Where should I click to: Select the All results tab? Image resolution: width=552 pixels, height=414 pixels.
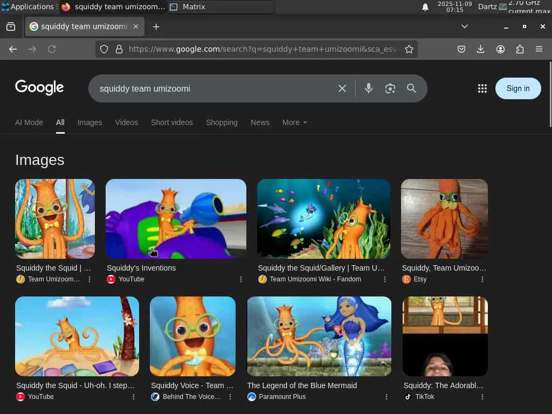click(60, 122)
